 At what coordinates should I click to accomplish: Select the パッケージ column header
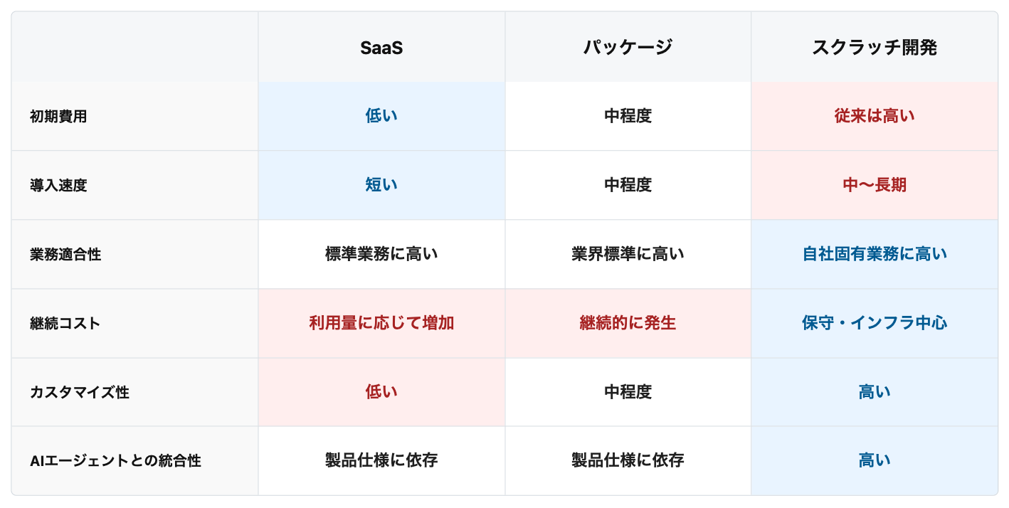pyautogui.click(x=628, y=47)
